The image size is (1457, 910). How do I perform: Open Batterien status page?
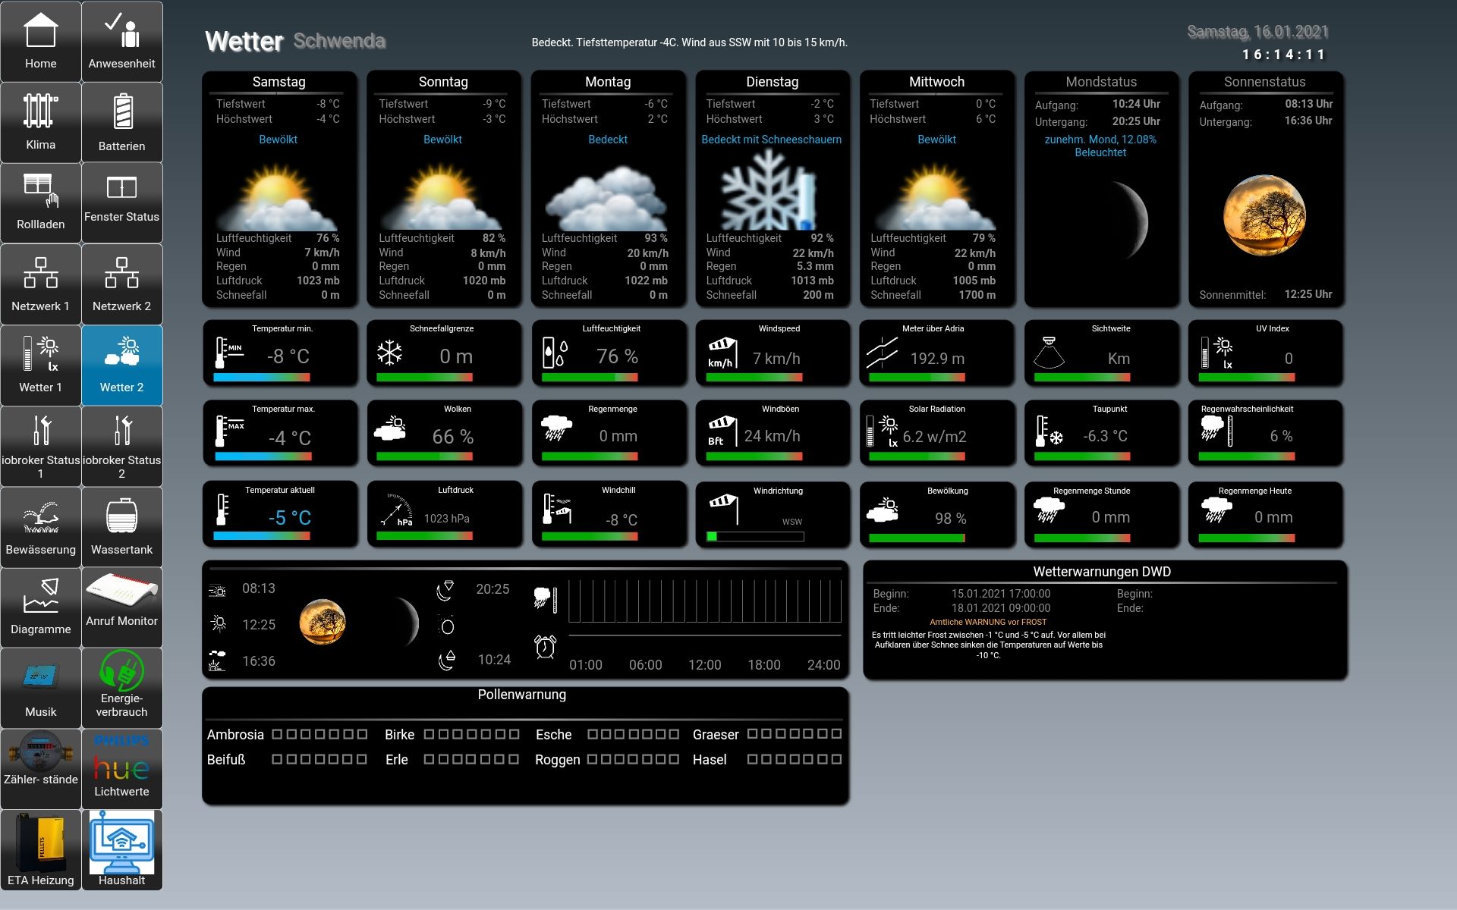(121, 122)
